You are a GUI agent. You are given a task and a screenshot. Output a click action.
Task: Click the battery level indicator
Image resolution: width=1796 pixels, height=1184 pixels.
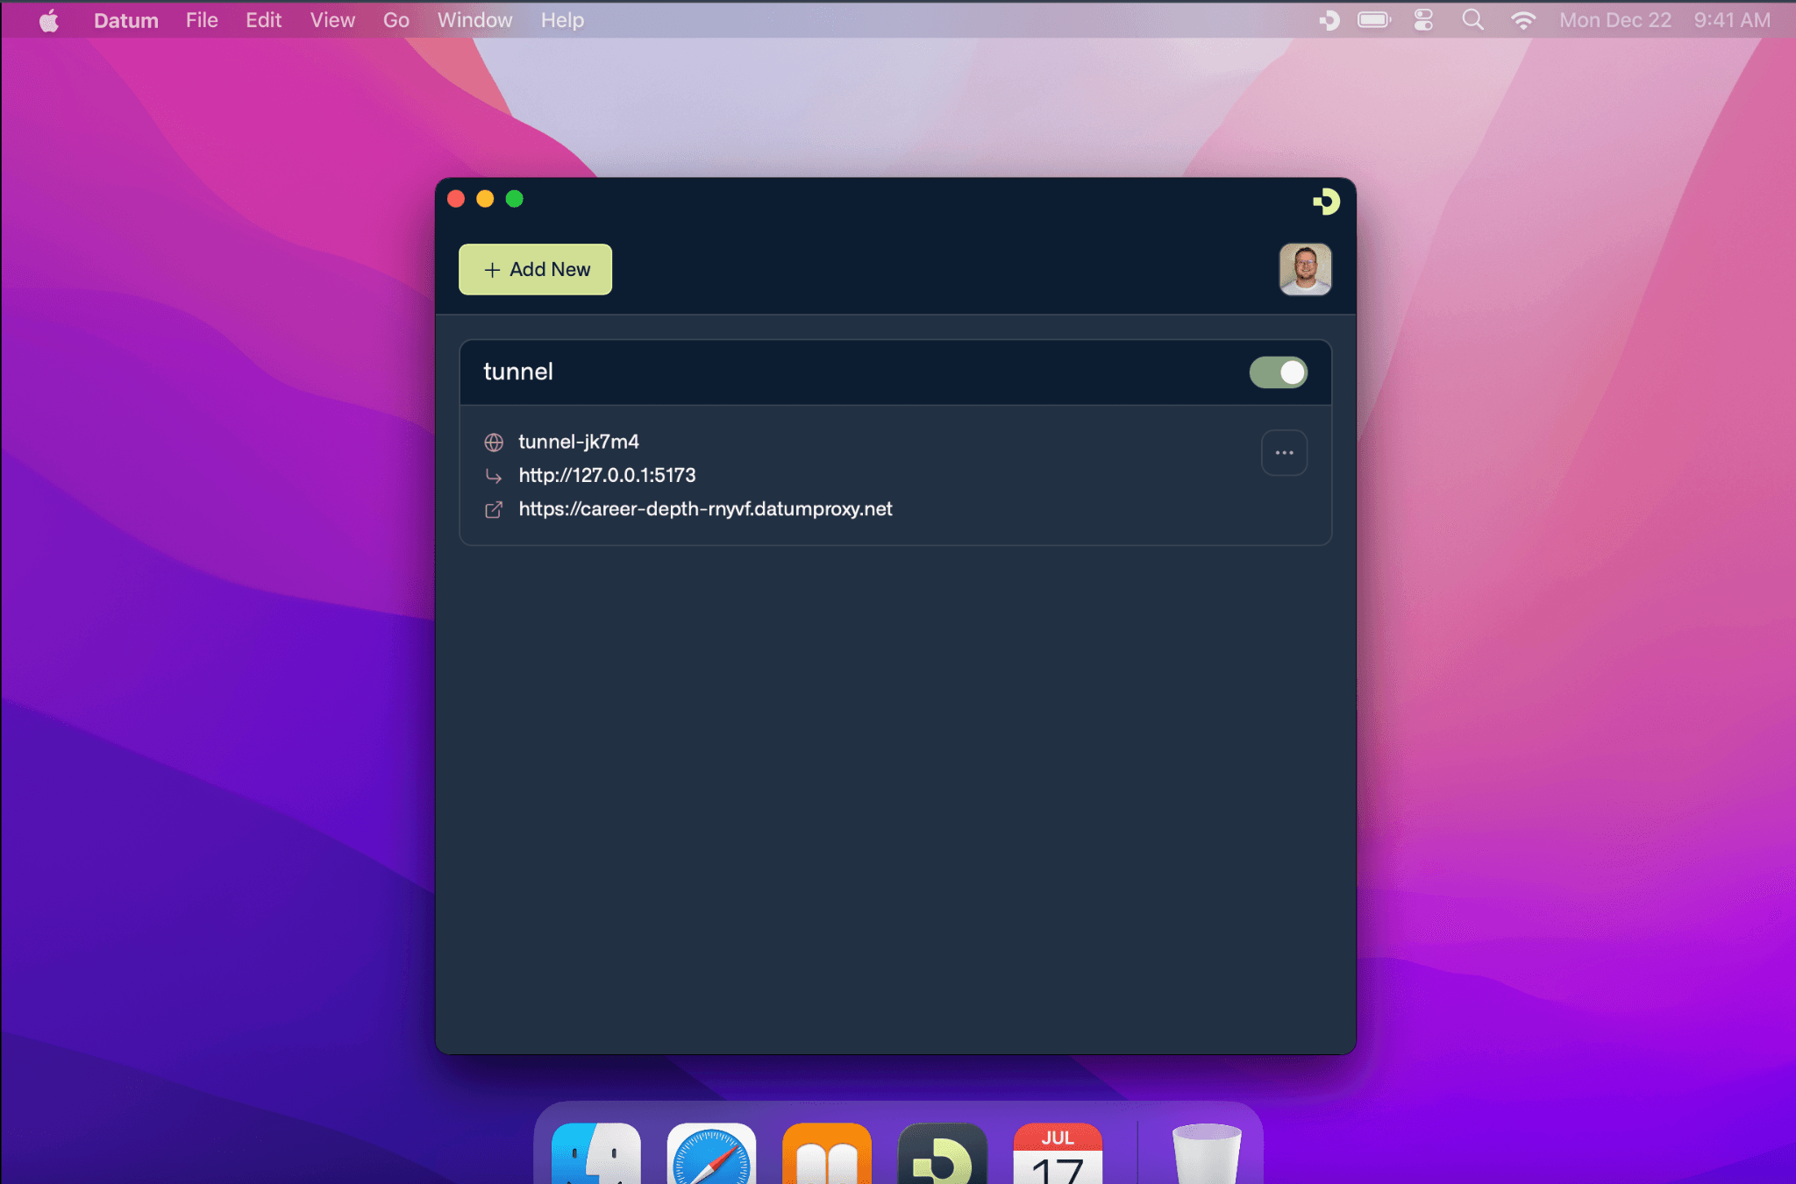pyautogui.click(x=1373, y=19)
